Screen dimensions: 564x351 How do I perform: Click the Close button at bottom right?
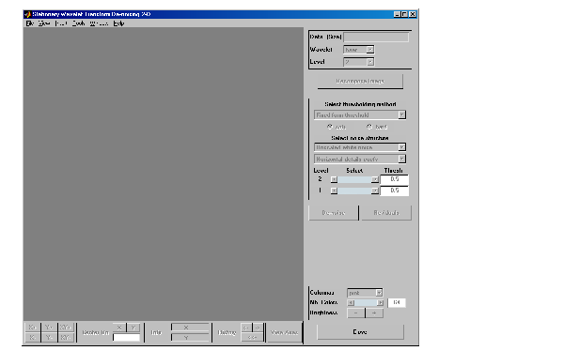click(360, 332)
